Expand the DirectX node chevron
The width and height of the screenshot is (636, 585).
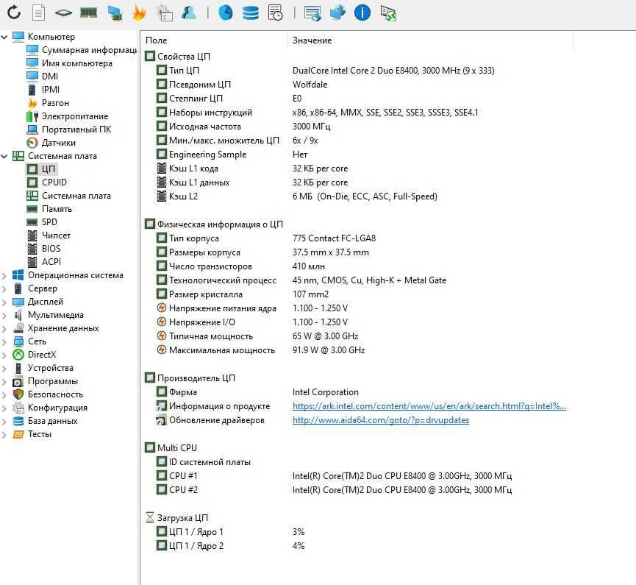[x=4, y=355]
